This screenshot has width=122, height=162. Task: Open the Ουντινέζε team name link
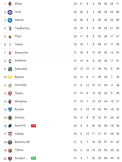21,85
